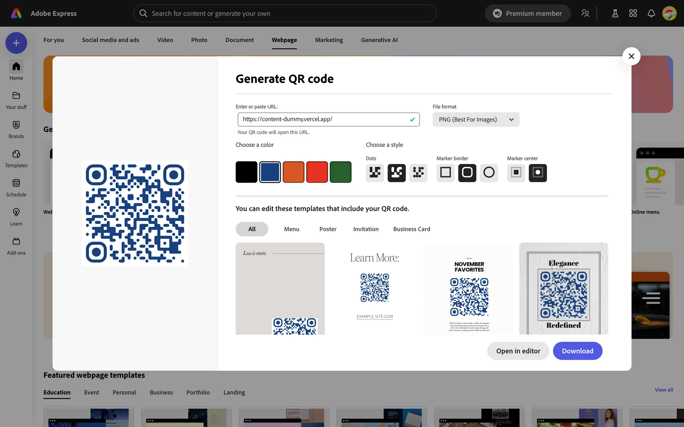Click the blue plus create button
Image resolution: width=684 pixels, height=427 pixels.
(x=16, y=43)
